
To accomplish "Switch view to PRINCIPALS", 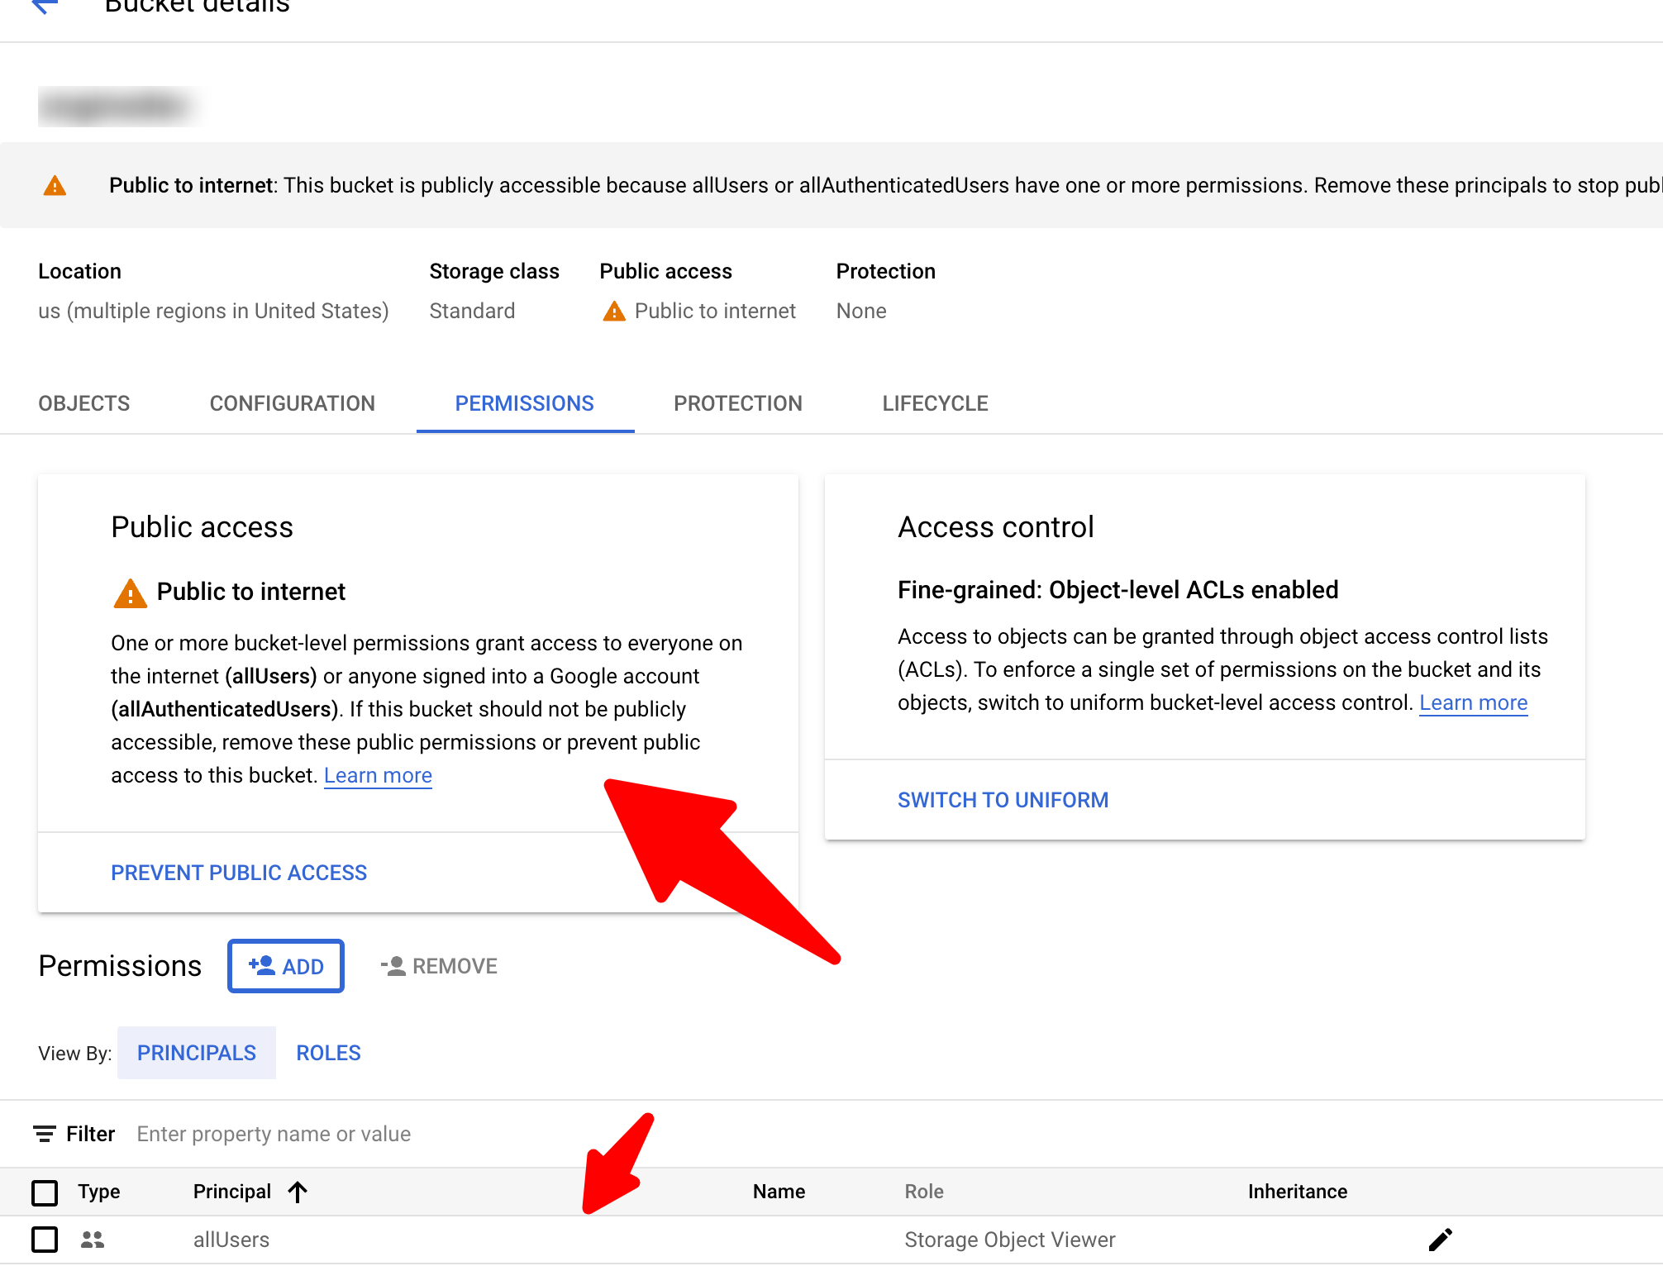I will click(197, 1053).
